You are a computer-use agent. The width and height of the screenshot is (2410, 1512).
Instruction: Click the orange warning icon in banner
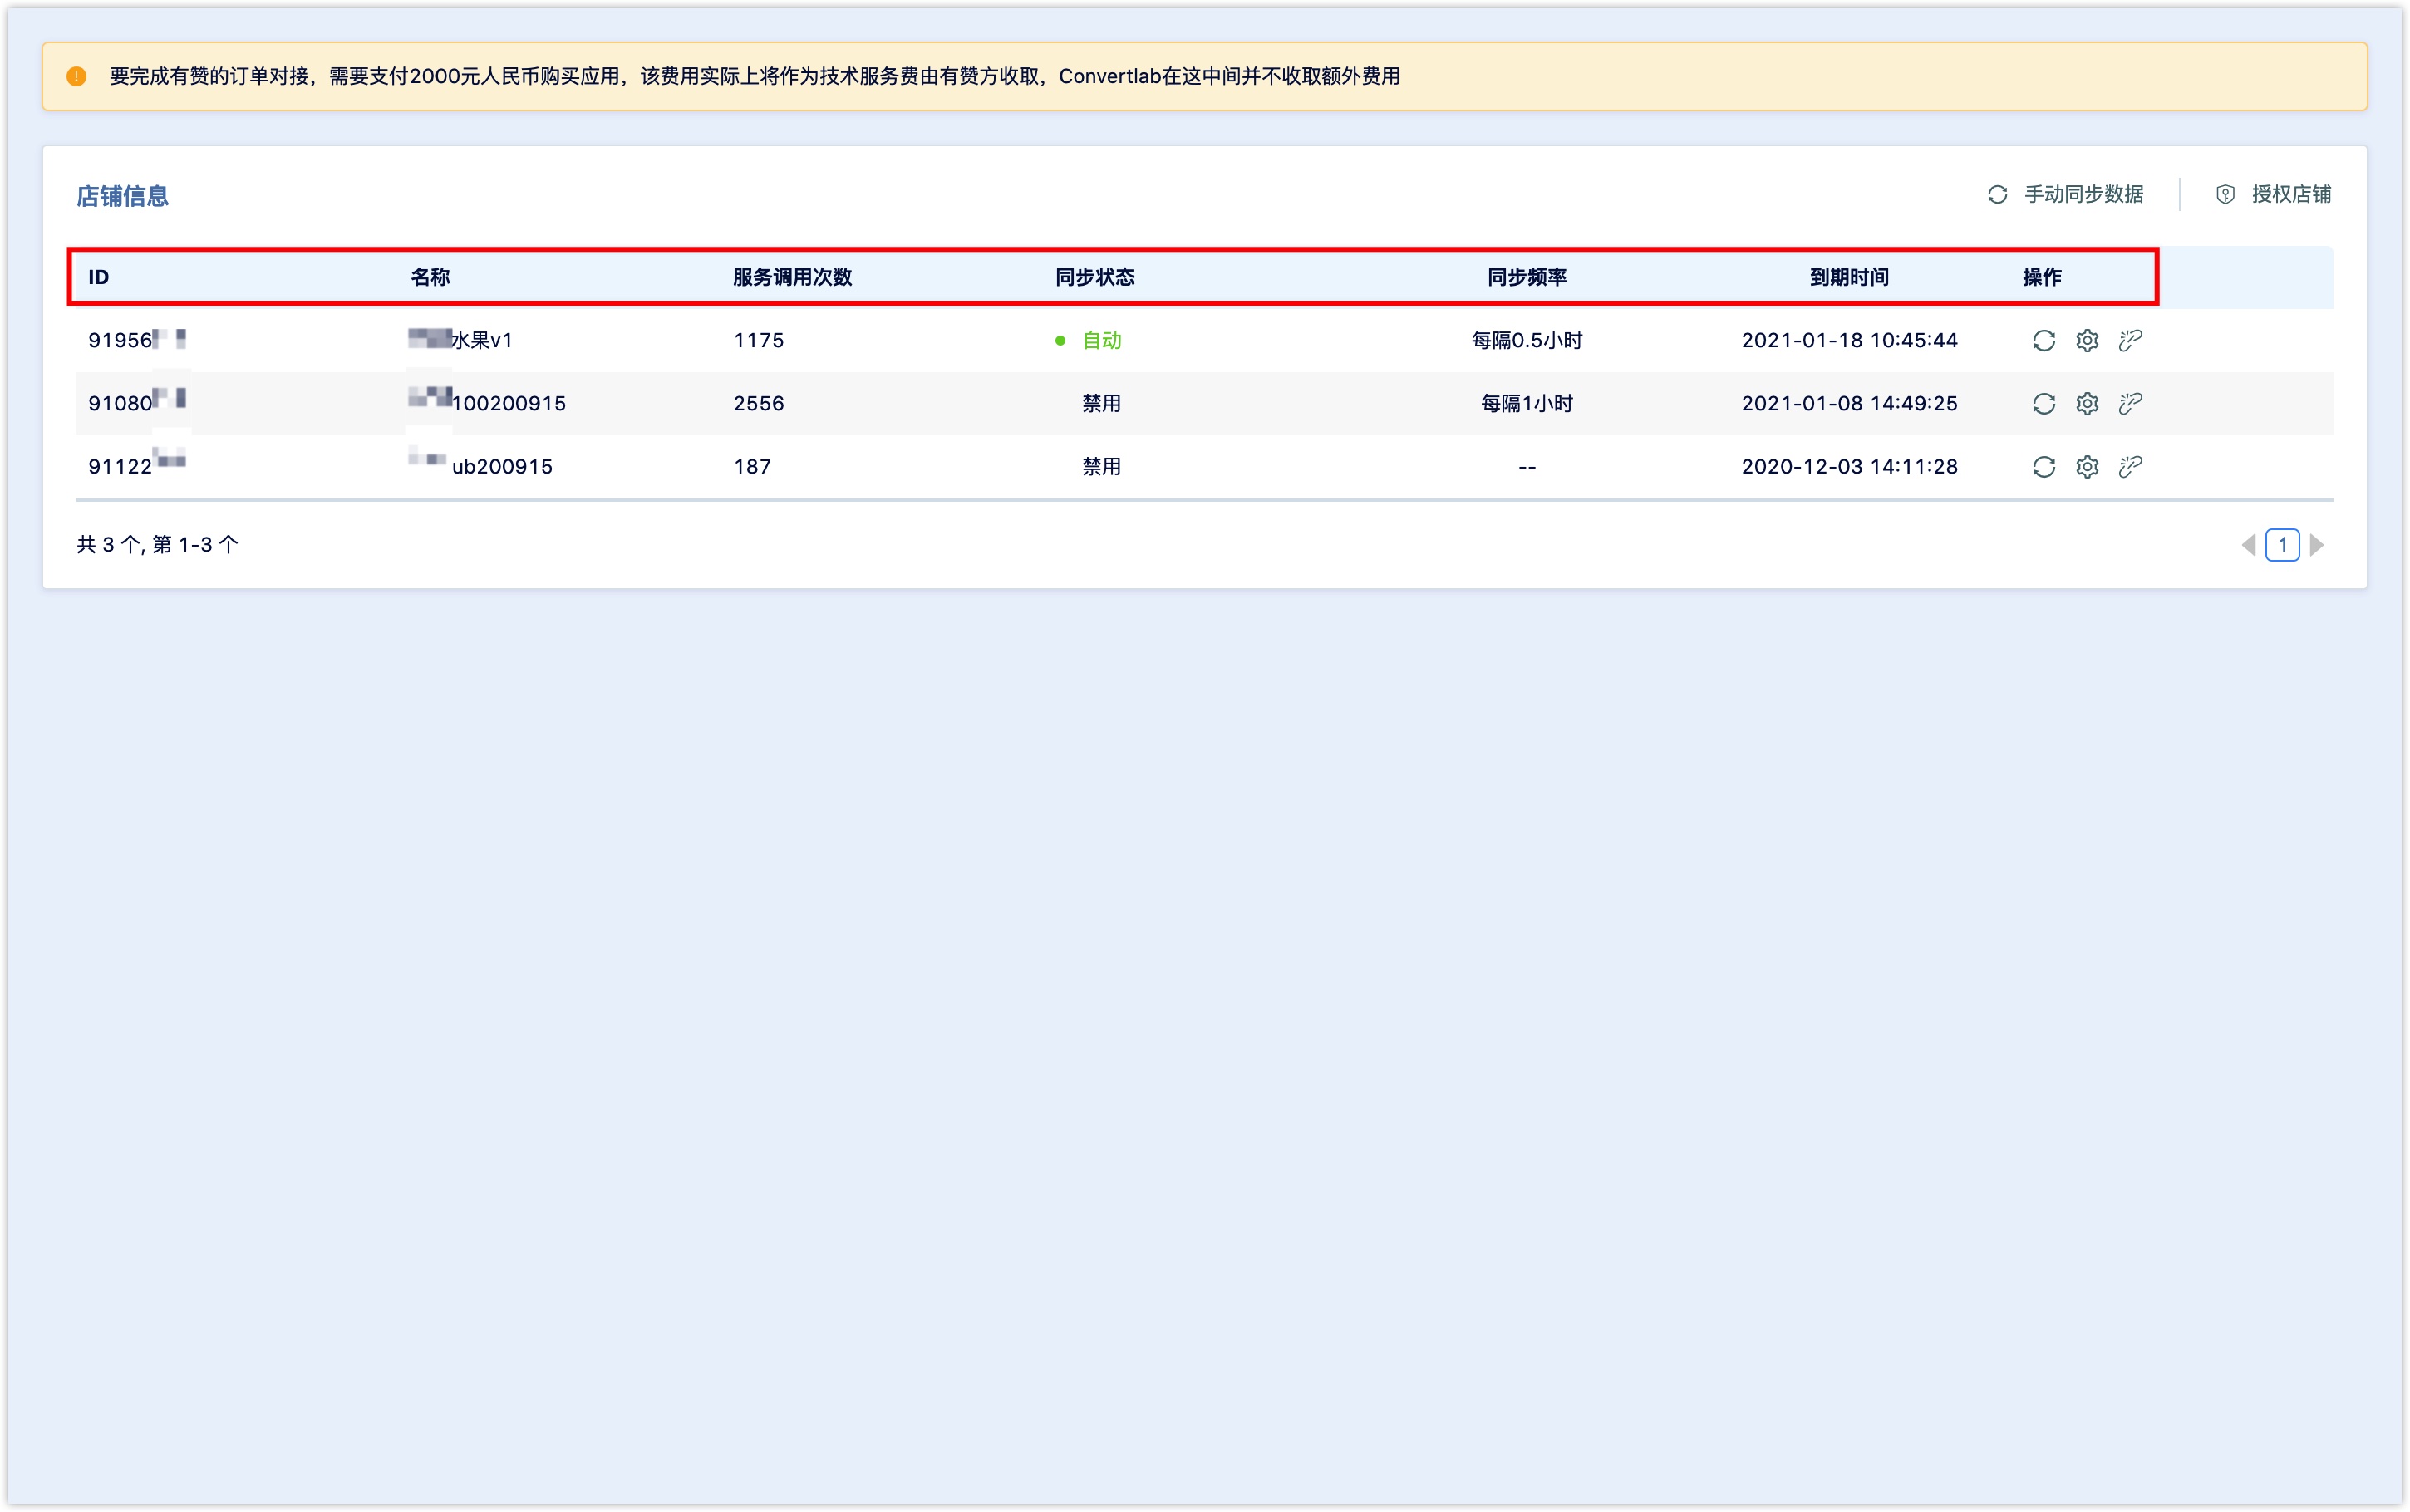76,76
